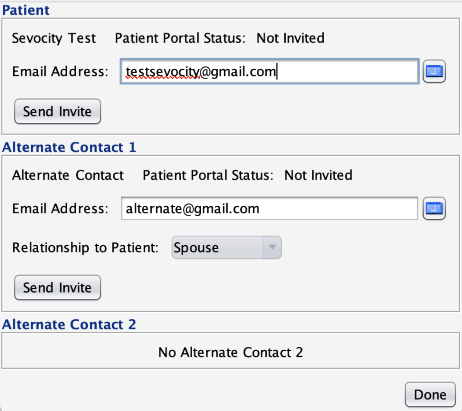Click the Relationship to Patient label
Screen dimensions: 462x411
coord(85,247)
